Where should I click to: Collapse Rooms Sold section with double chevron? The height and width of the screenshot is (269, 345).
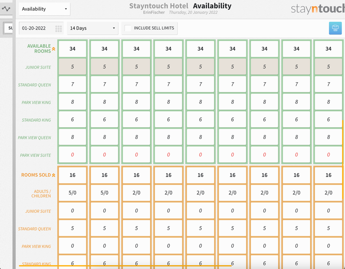pos(54,175)
